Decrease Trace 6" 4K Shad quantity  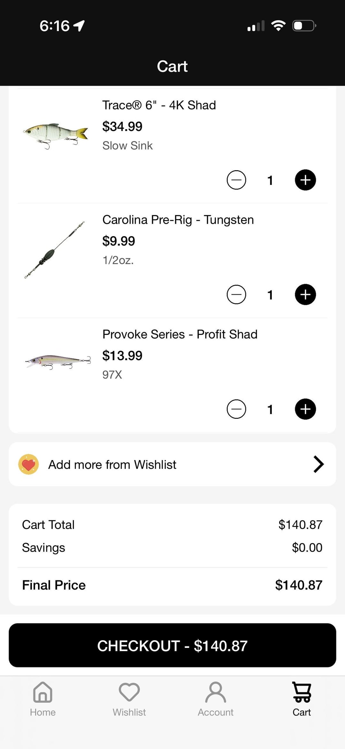tap(236, 180)
